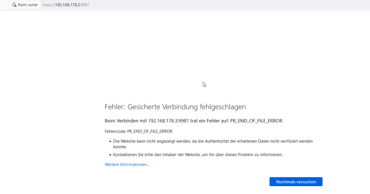Viewport: 370px width, 194px height.
Task: Select the 'Fehlercode: PR_END_OF_FILE_ERROR' text
Action: click(x=138, y=131)
